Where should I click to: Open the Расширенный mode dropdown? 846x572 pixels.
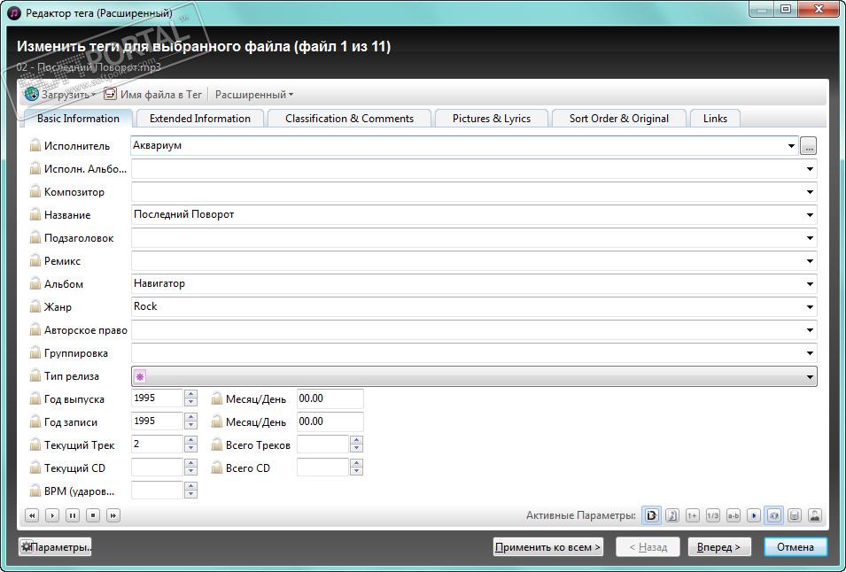[253, 95]
